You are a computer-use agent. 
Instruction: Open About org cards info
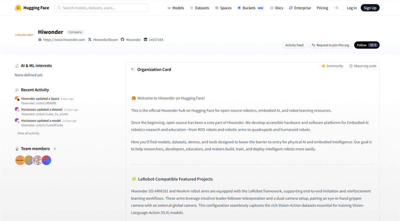pyautogui.click(x=363, y=66)
